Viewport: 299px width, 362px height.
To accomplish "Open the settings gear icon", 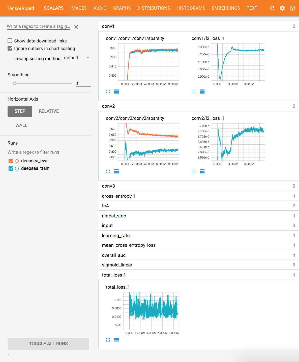I will (x=282, y=8).
